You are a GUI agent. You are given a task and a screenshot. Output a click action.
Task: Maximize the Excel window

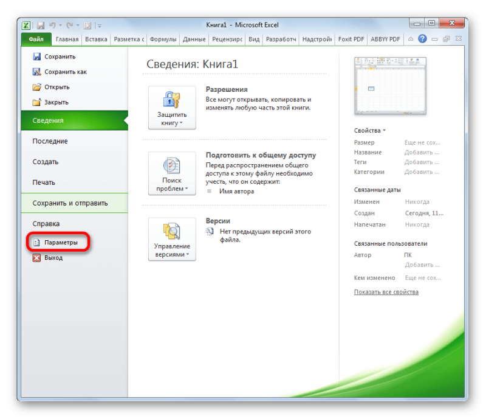click(x=431, y=23)
